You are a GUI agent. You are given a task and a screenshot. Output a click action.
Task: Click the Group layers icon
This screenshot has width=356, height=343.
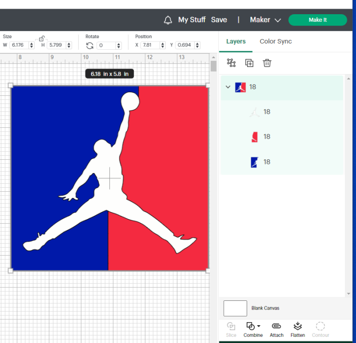[x=231, y=63]
